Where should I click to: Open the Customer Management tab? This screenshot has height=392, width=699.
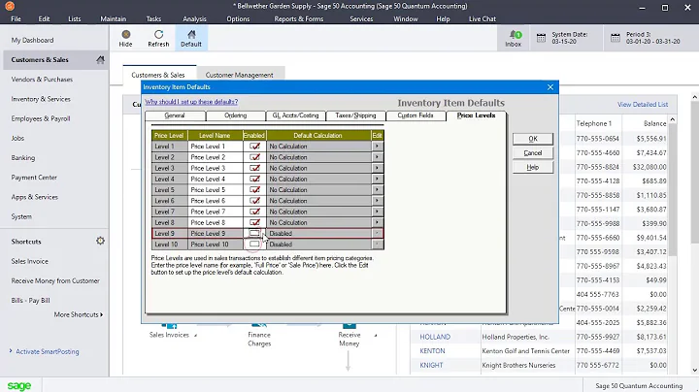(x=240, y=75)
